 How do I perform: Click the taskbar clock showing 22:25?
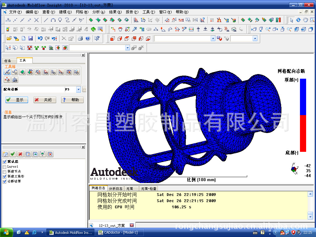pos(308,233)
